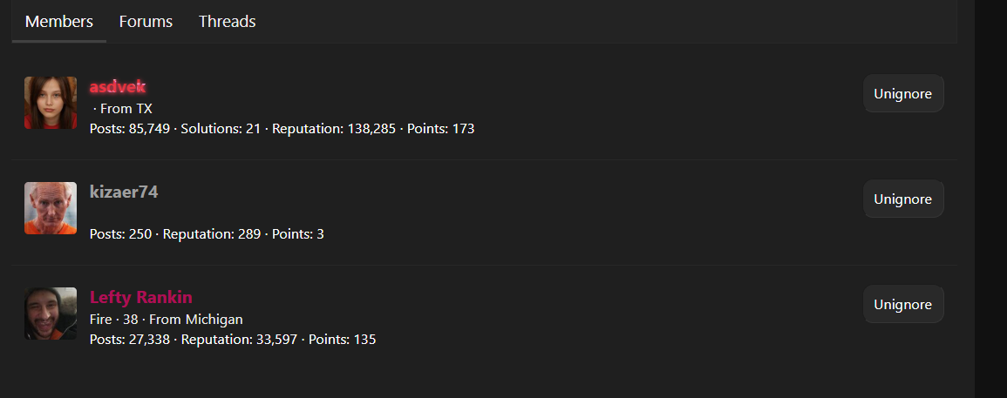Unignore the member kizaer74
Screen dimensions: 1007x398
click(903, 199)
